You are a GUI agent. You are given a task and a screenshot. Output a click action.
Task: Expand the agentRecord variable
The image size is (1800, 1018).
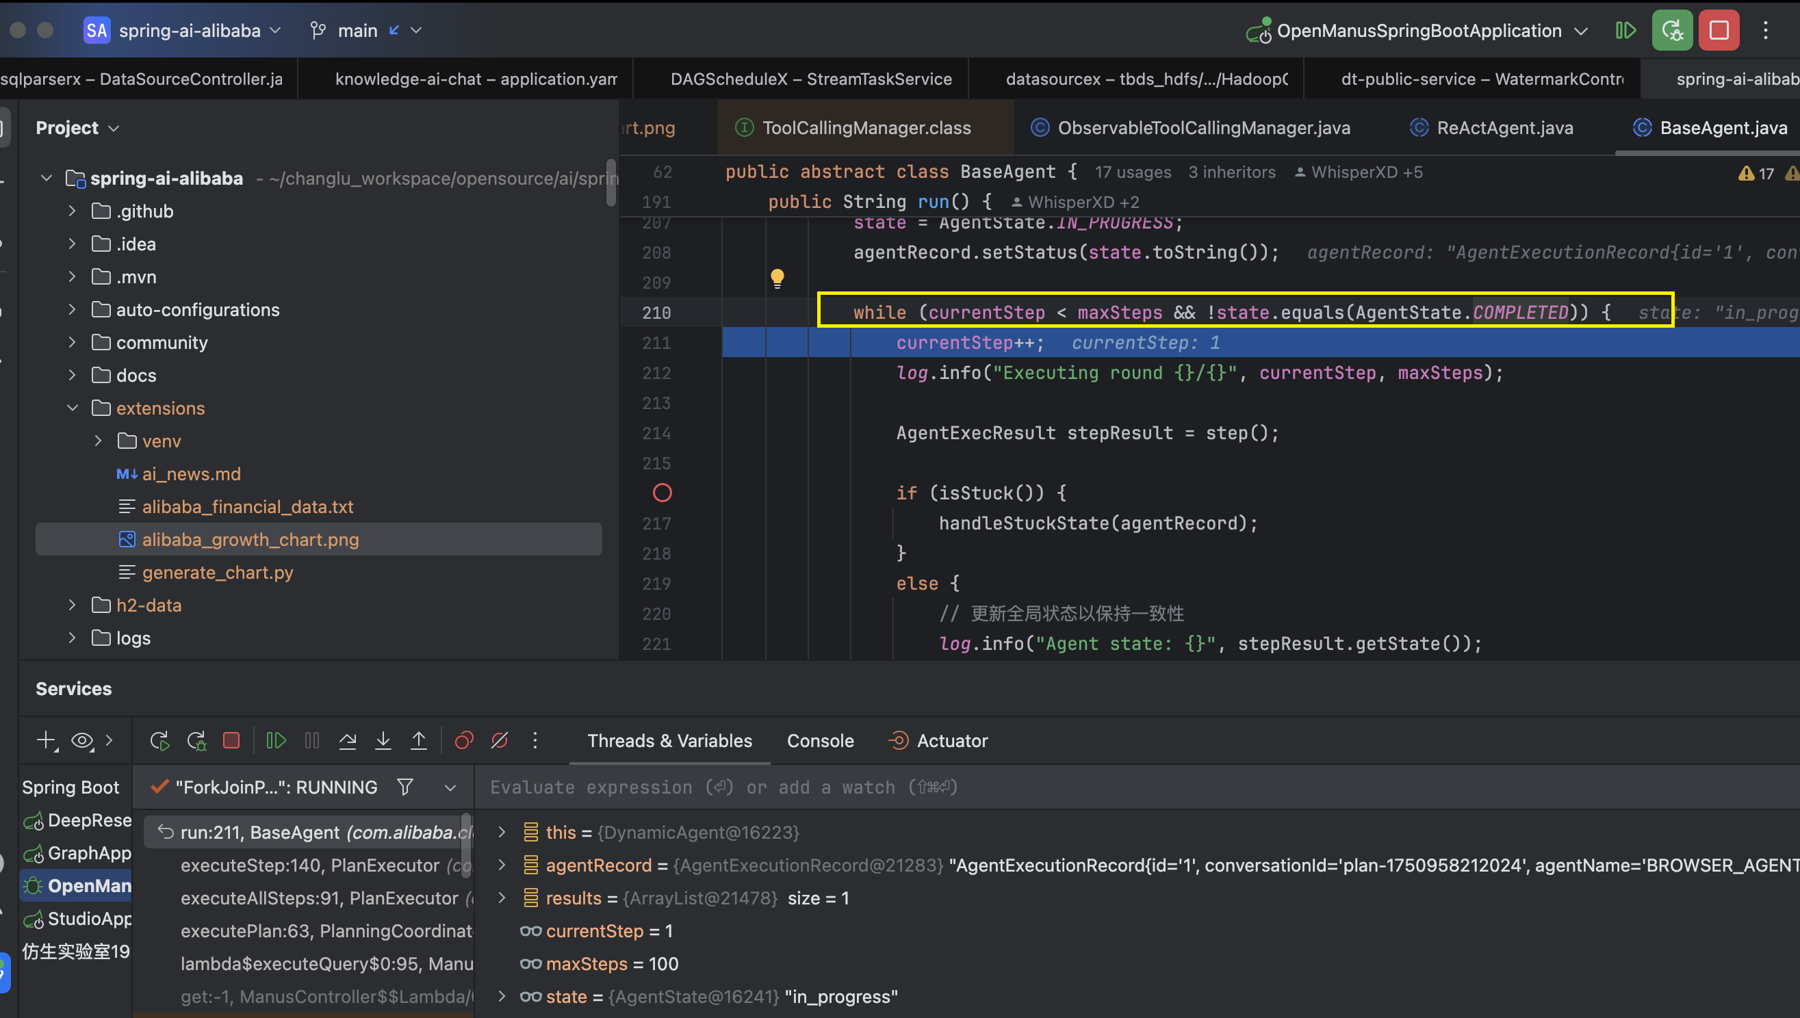coord(502,865)
